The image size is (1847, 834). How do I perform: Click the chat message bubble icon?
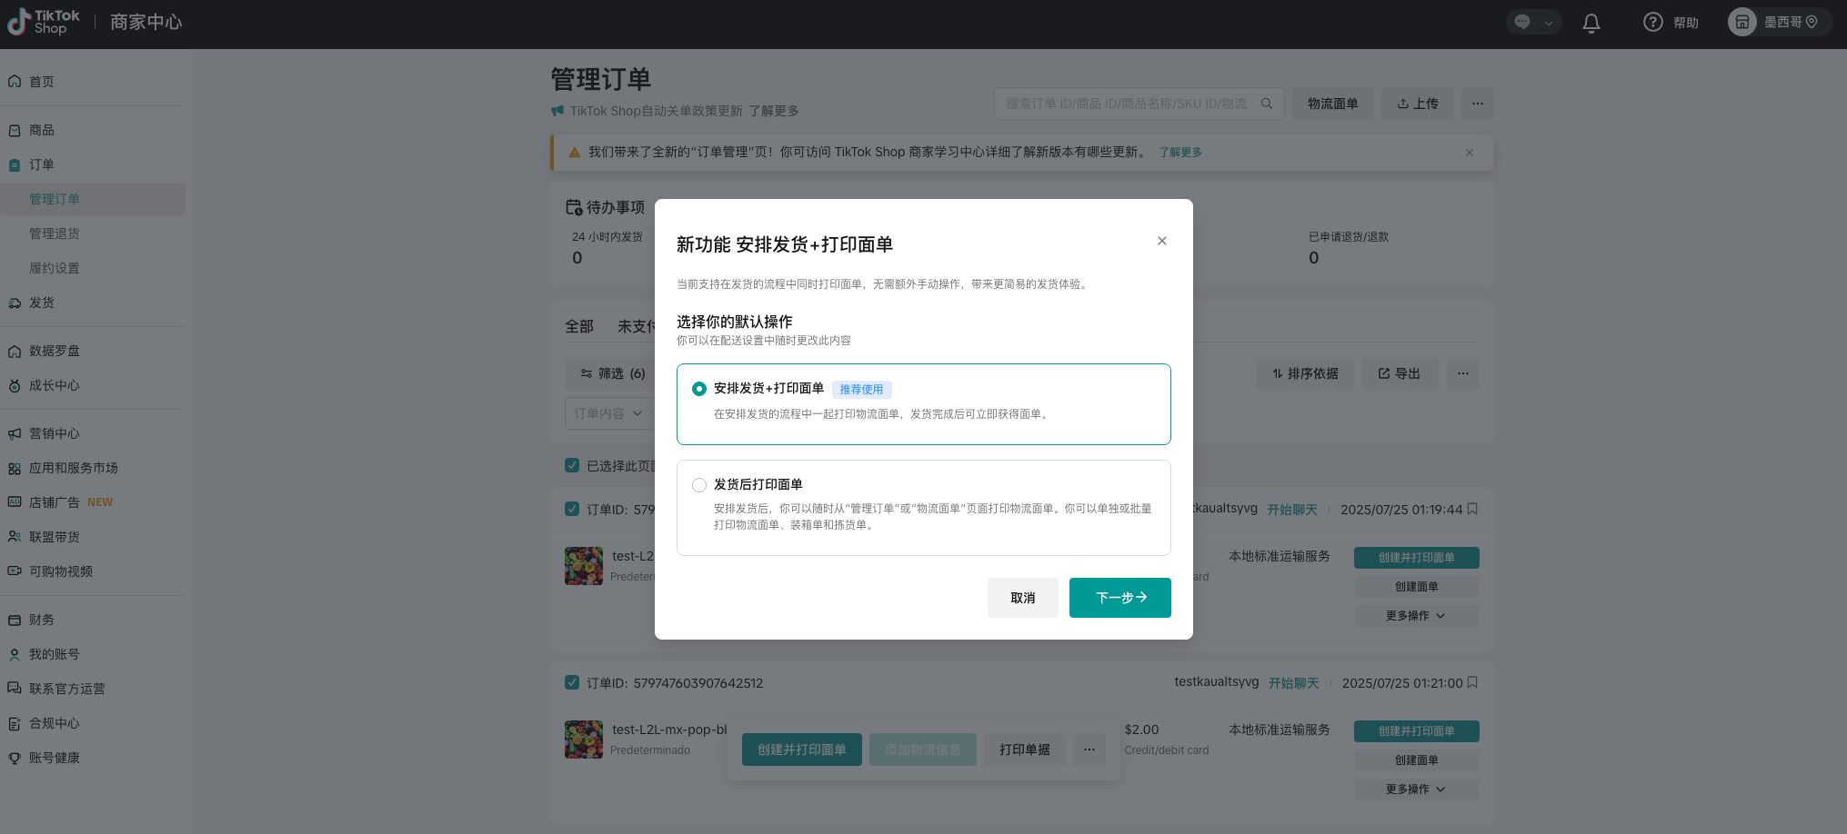click(1523, 23)
